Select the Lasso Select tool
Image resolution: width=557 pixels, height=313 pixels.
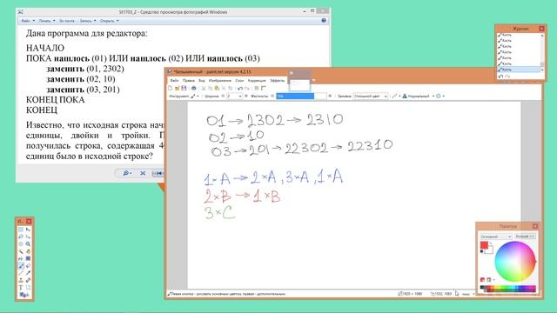[21, 236]
